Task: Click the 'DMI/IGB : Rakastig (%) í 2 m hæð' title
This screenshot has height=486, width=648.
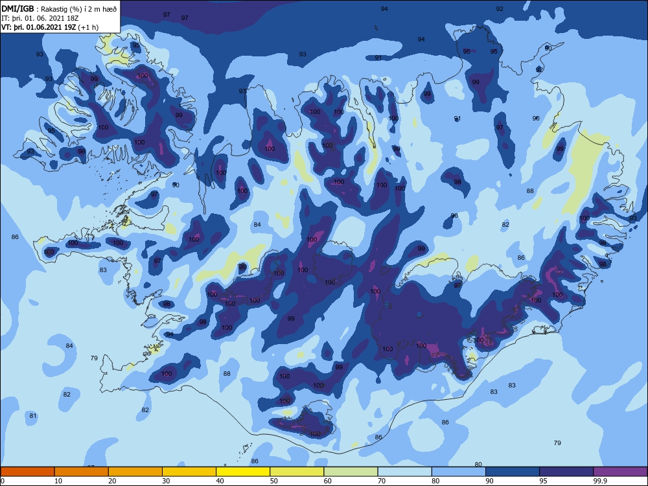Action: click(60, 9)
